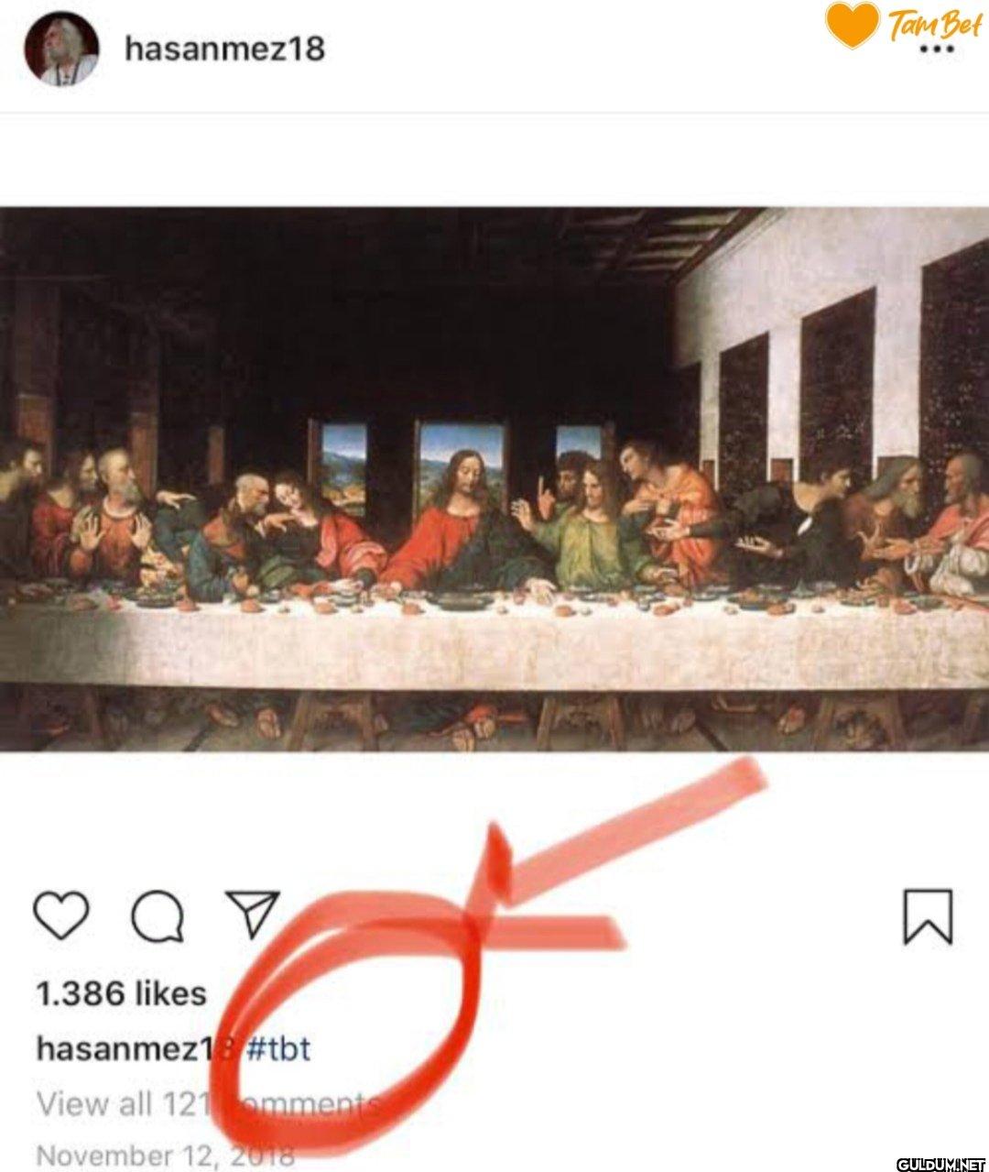Screen dimensions: 989x1172
Task: Open the hasanmez18 profile picture avatar
Action: (62, 49)
